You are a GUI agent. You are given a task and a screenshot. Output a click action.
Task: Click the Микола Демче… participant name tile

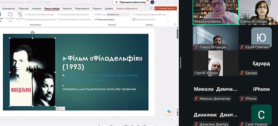tap(216, 89)
